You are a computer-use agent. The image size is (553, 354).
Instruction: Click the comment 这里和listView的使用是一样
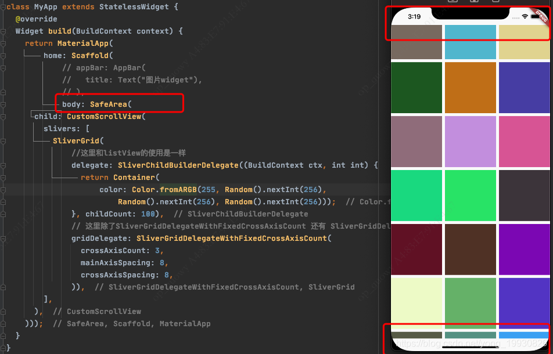[129, 153]
